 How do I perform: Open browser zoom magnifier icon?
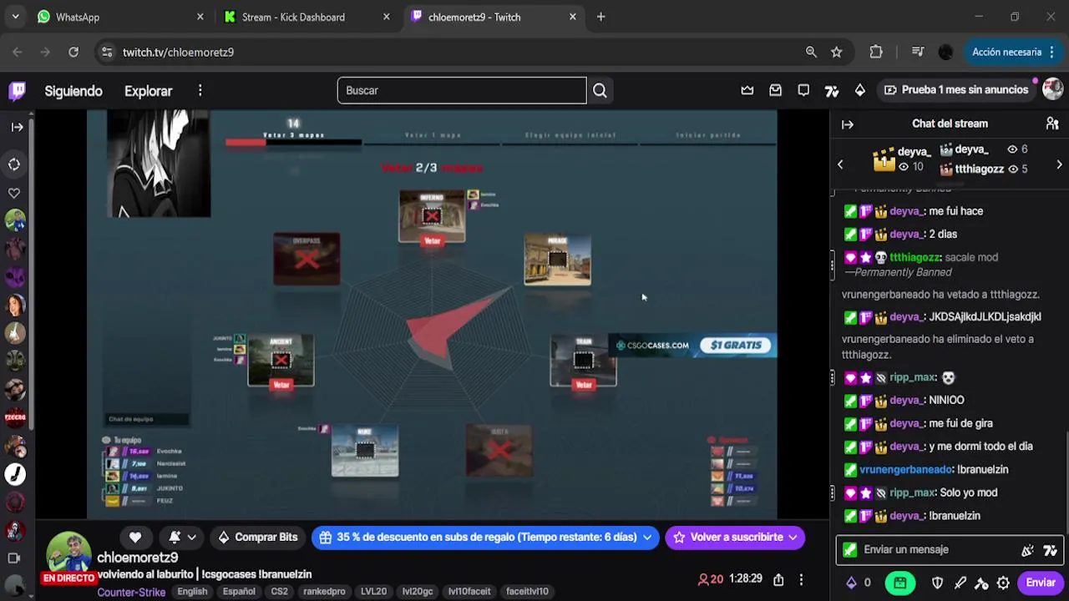click(811, 52)
